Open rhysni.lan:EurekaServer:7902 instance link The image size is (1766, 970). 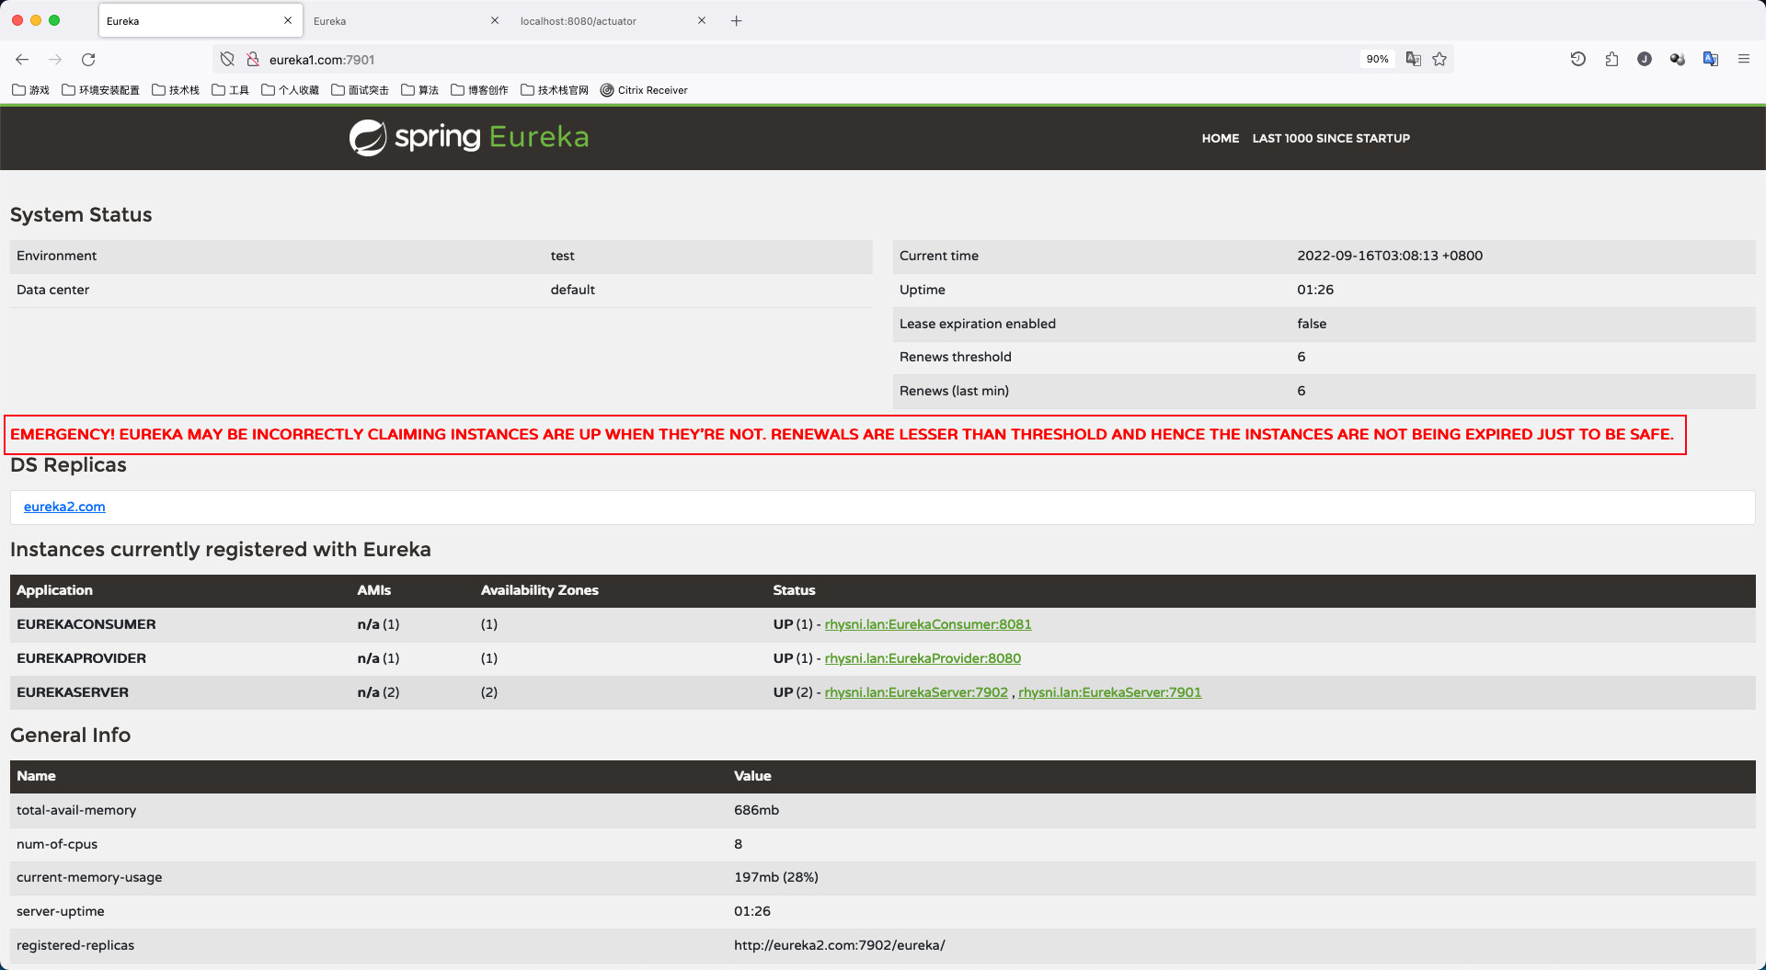coord(916,692)
